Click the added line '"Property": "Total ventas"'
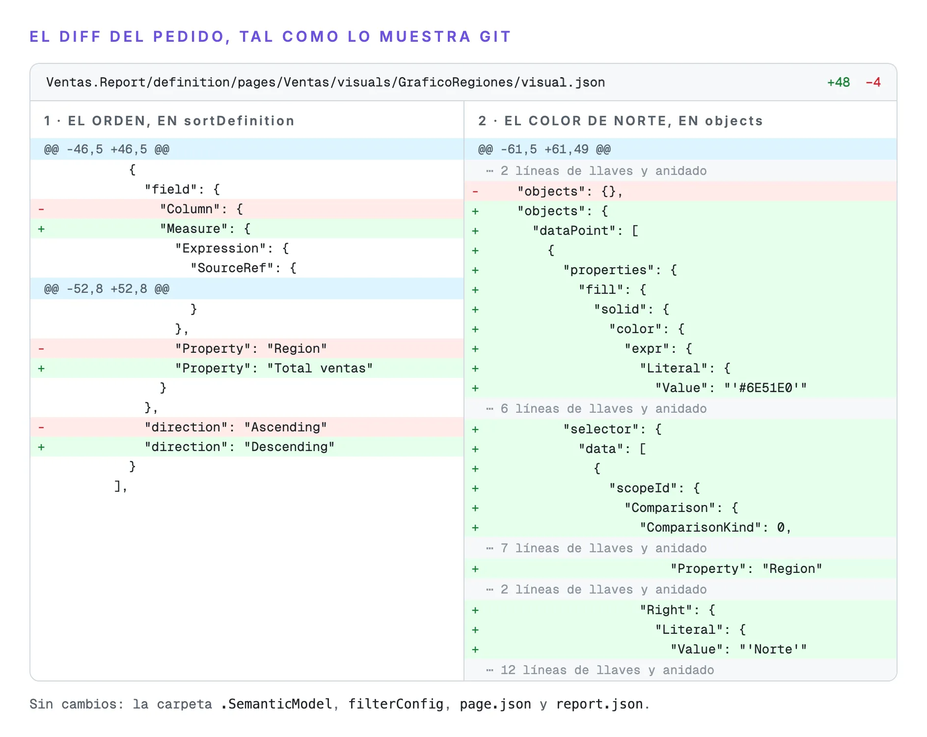Image resolution: width=927 pixels, height=737 pixels. tap(247, 368)
